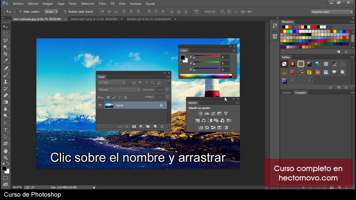This screenshot has height=200, width=356.
Task: Add a Brightness/Contrast adjustment
Action: [x=201, y=113]
